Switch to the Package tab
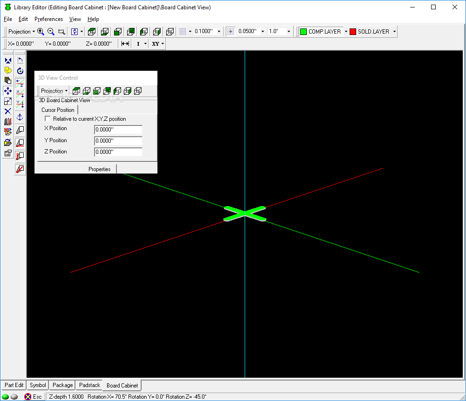 click(x=62, y=385)
